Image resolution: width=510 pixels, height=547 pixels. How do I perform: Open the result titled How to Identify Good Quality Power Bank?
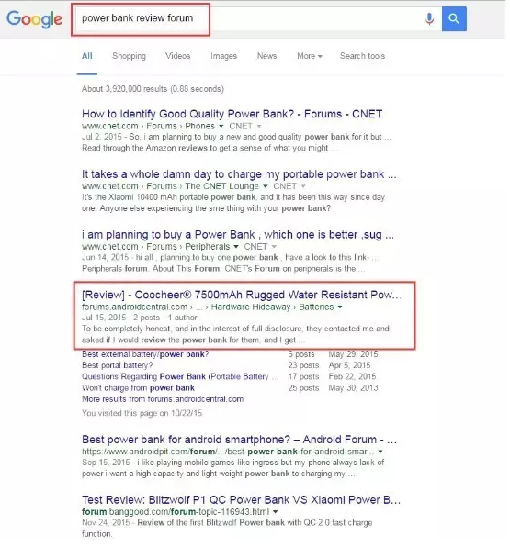click(232, 114)
